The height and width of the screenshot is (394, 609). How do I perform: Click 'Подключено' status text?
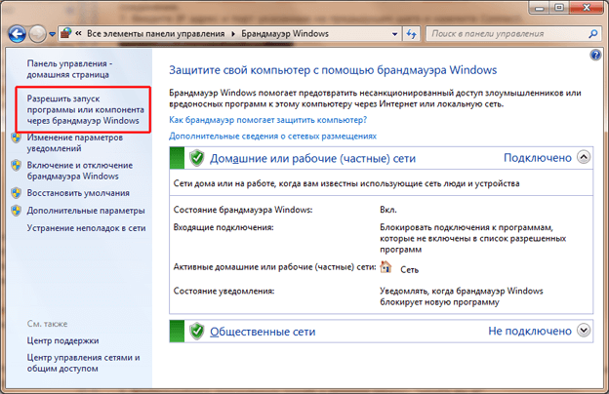(x=538, y=158)
